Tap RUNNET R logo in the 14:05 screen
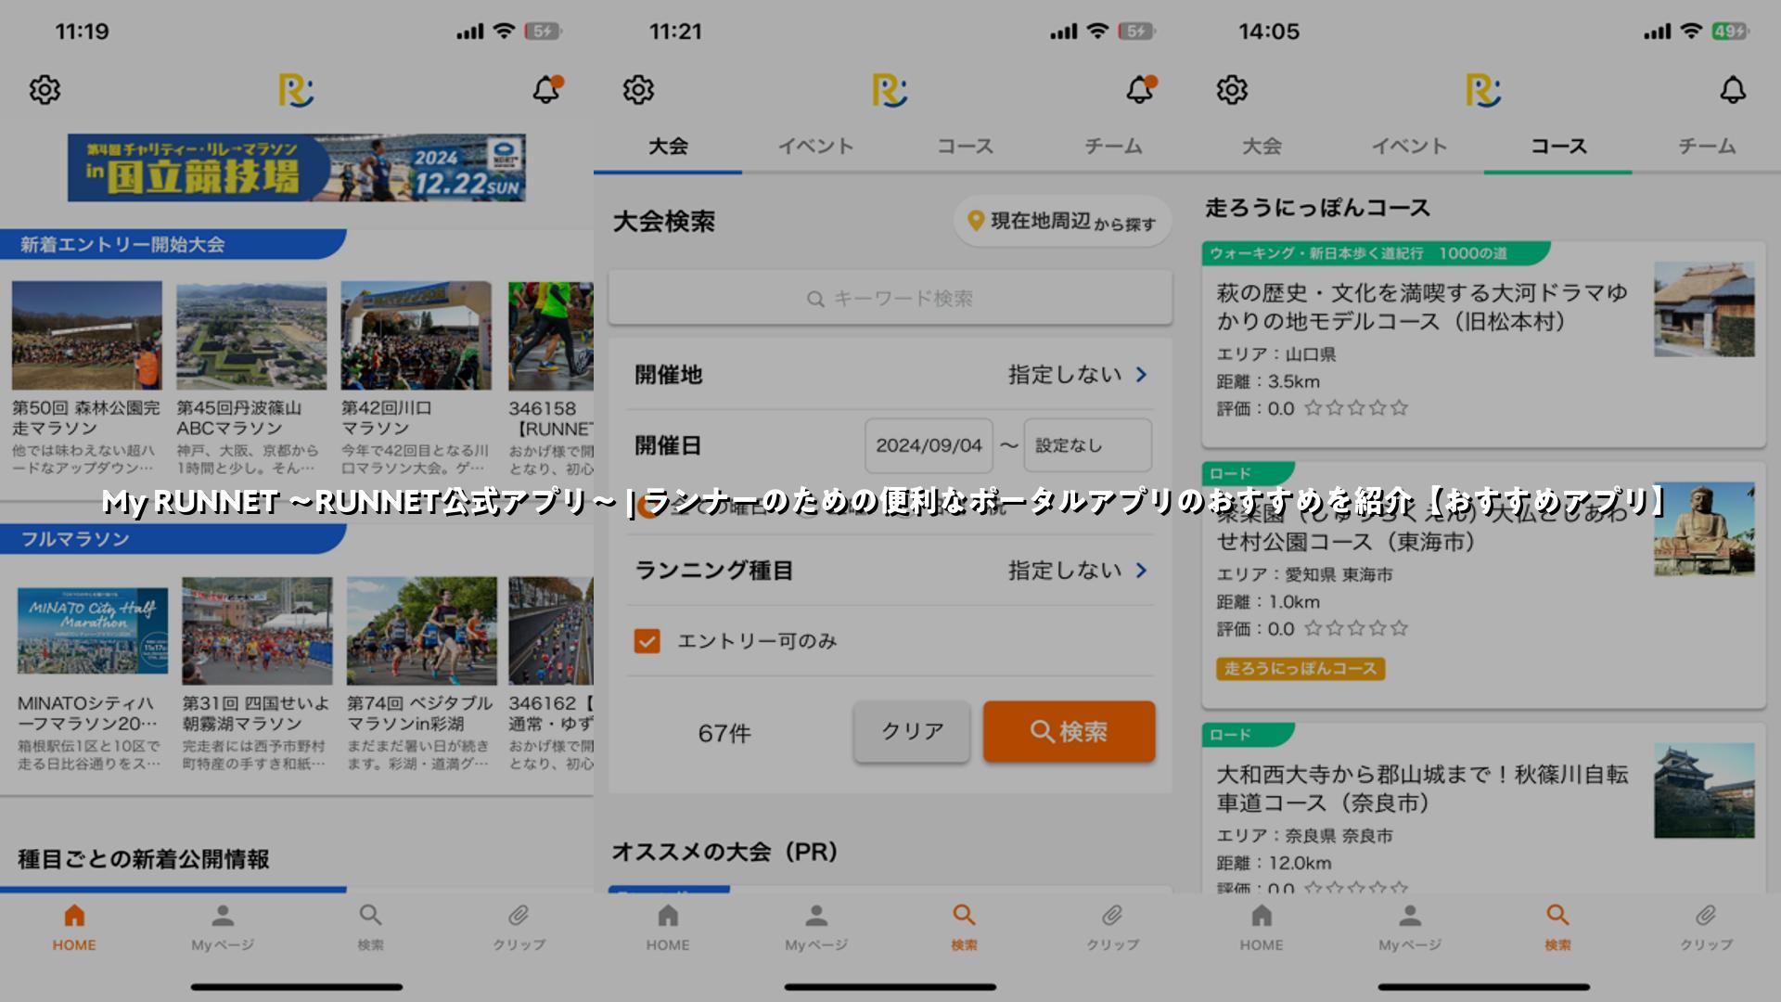Image resolution: width=1781 pixels, height=1002 pixels. click(1483, 91)
